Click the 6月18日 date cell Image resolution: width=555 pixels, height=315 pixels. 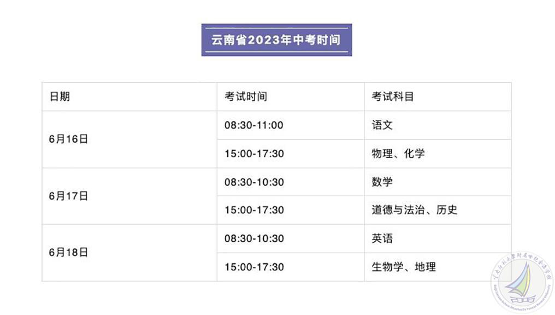coord(68,253)
